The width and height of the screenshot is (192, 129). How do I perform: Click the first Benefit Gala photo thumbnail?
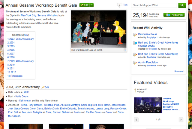point(99,29)
